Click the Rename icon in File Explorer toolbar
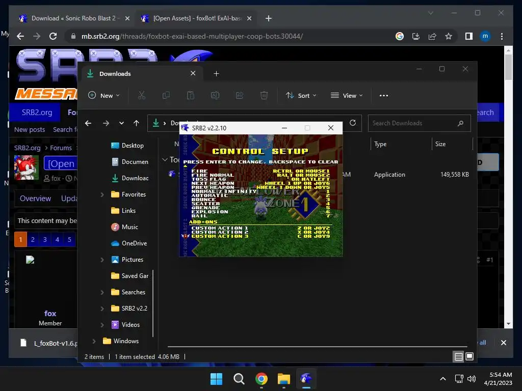522x391 pixels. pyautogui.click(x=215, y=95)
